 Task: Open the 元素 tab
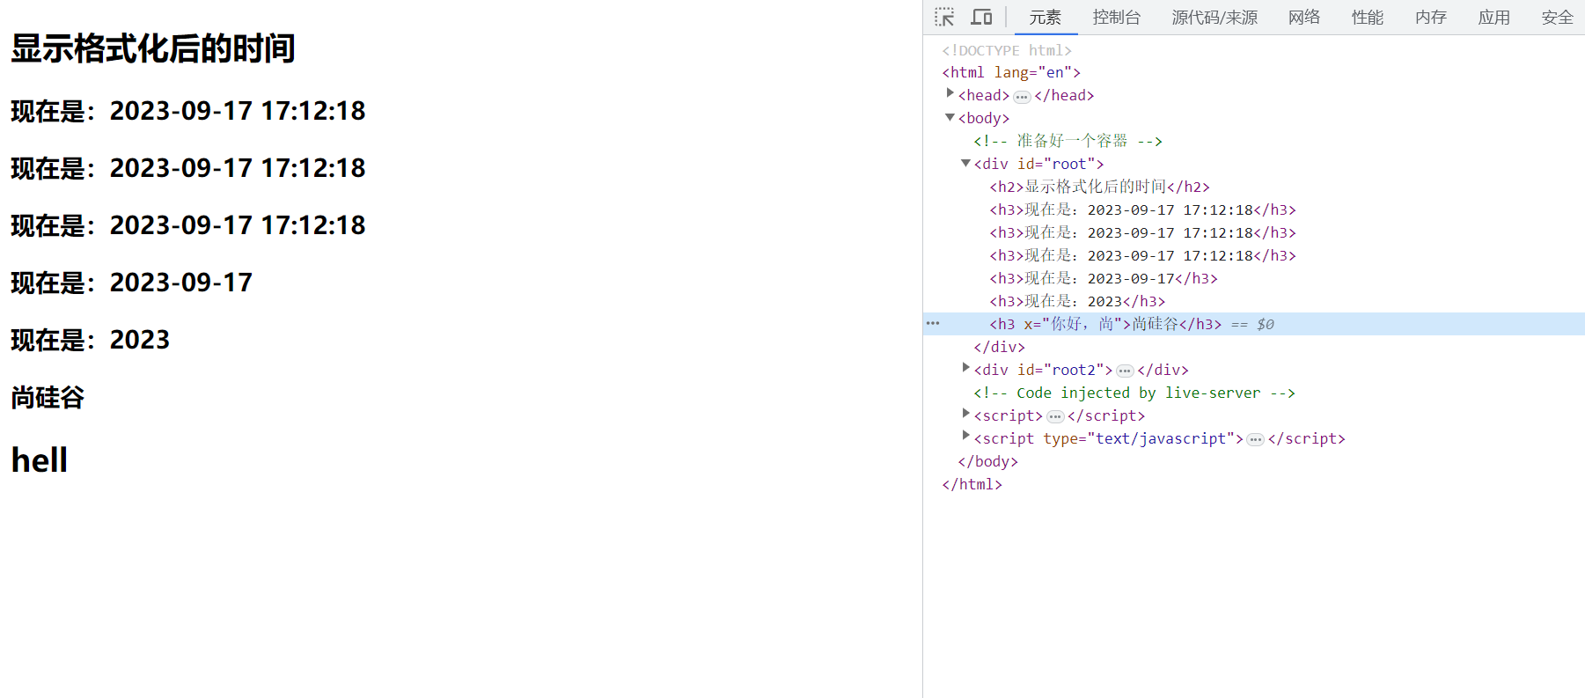coord(1046,18)
